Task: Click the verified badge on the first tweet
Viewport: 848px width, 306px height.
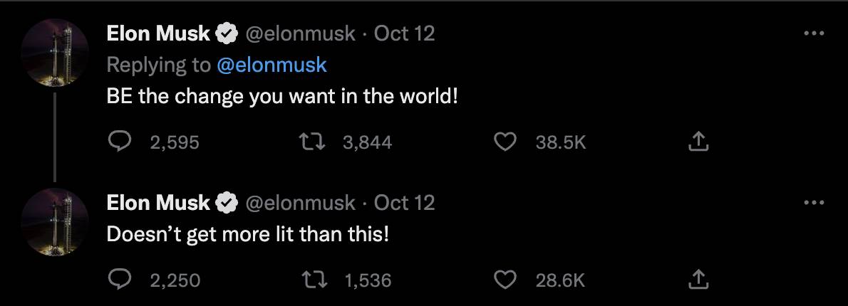Action: tap(227, 33)
